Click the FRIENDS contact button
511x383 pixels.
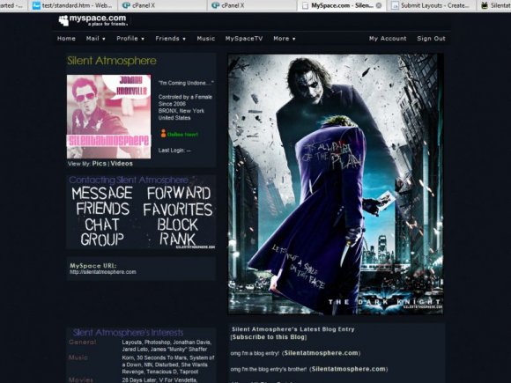click(103, 209)
